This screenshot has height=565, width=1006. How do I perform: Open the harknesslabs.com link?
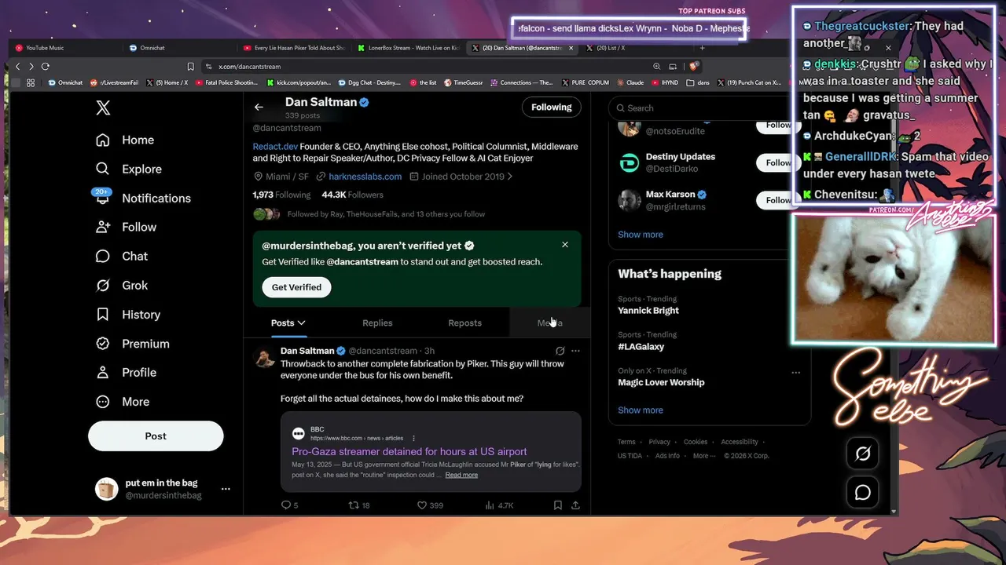coord(365,177)
